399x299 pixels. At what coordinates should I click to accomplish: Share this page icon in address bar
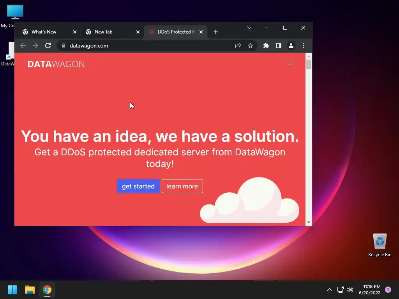click(238, 46)
